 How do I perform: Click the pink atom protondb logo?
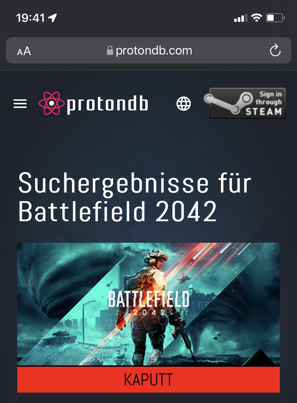point(51,103)
